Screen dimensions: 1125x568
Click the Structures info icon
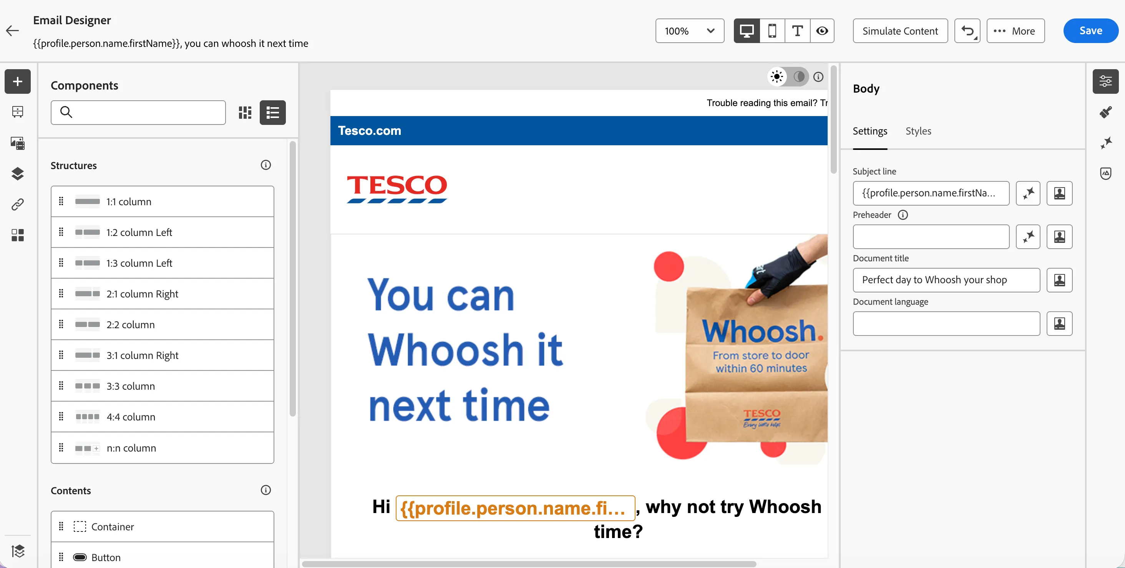[x=265, y=165]
